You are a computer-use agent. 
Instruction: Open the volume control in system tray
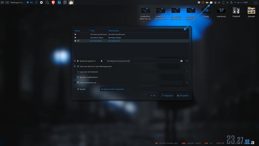[219, 3]
